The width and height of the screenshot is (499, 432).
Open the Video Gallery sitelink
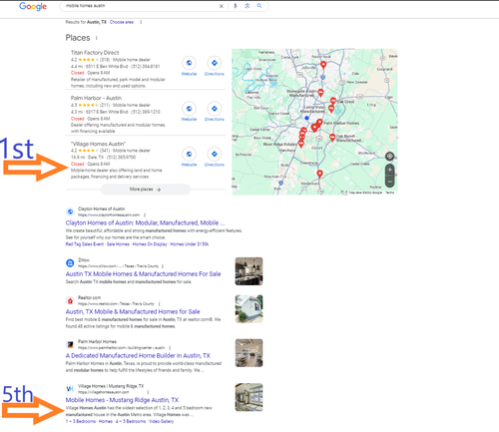click(x=162, y=421)
